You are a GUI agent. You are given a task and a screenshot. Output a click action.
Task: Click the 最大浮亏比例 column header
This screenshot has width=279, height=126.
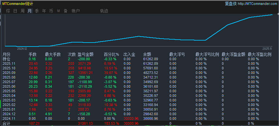207,55
